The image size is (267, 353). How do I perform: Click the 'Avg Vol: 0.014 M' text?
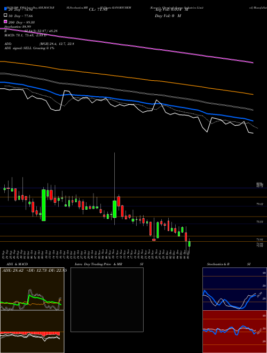pyautogui.click(x=171, y=10)
